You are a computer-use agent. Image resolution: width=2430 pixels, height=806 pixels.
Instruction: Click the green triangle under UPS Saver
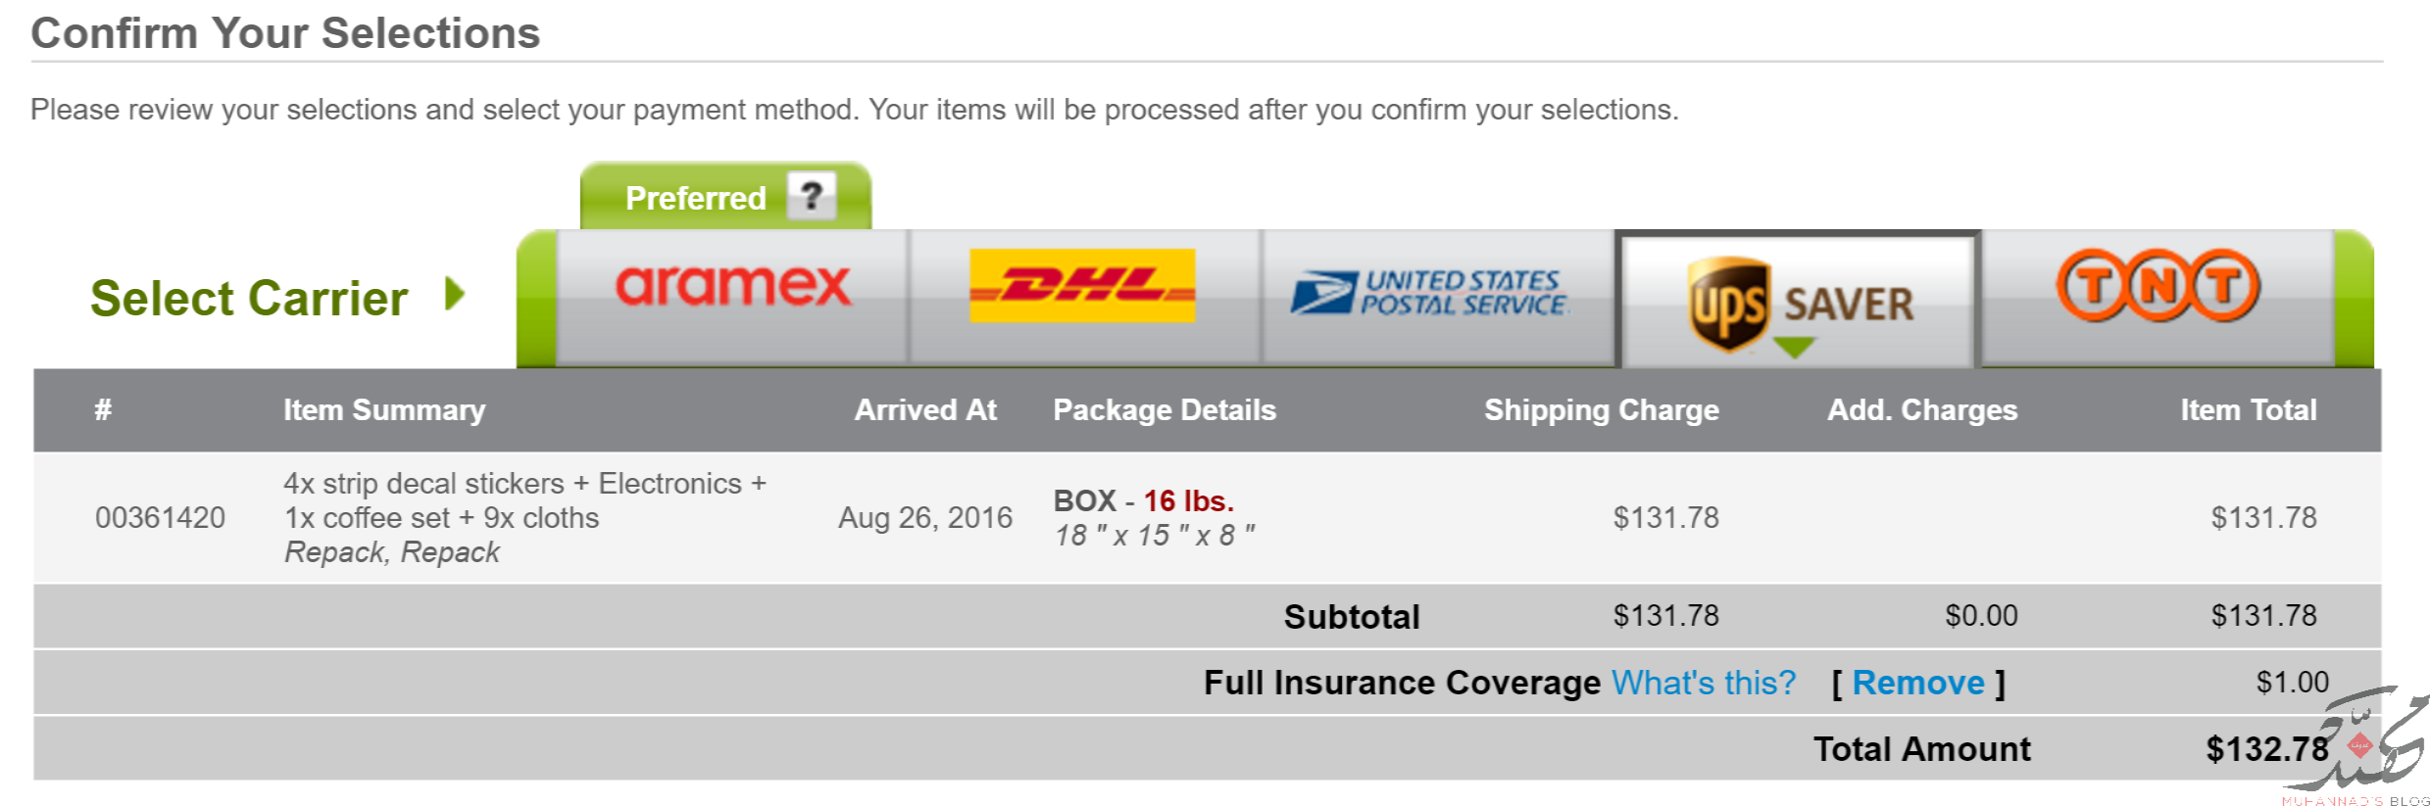[x=1795, y=347]
